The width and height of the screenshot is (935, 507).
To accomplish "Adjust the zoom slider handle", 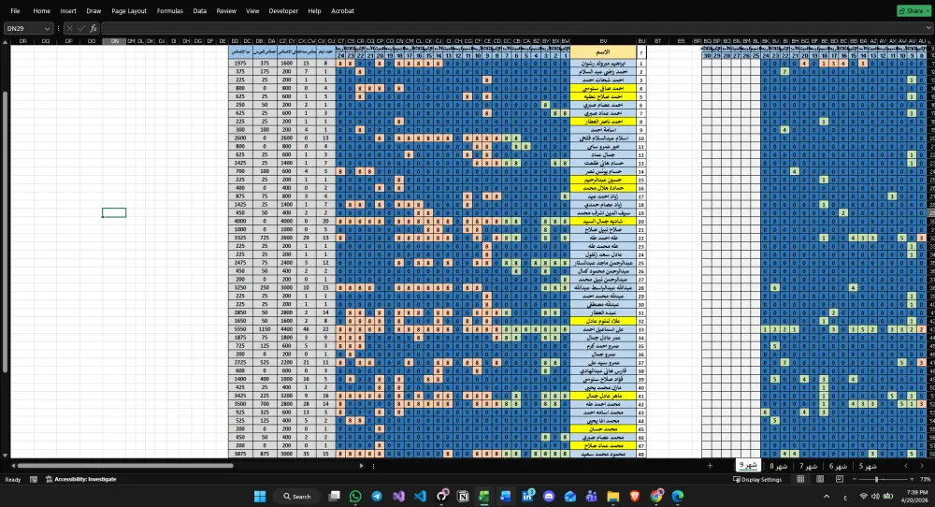I will click(x=876, y=479).
